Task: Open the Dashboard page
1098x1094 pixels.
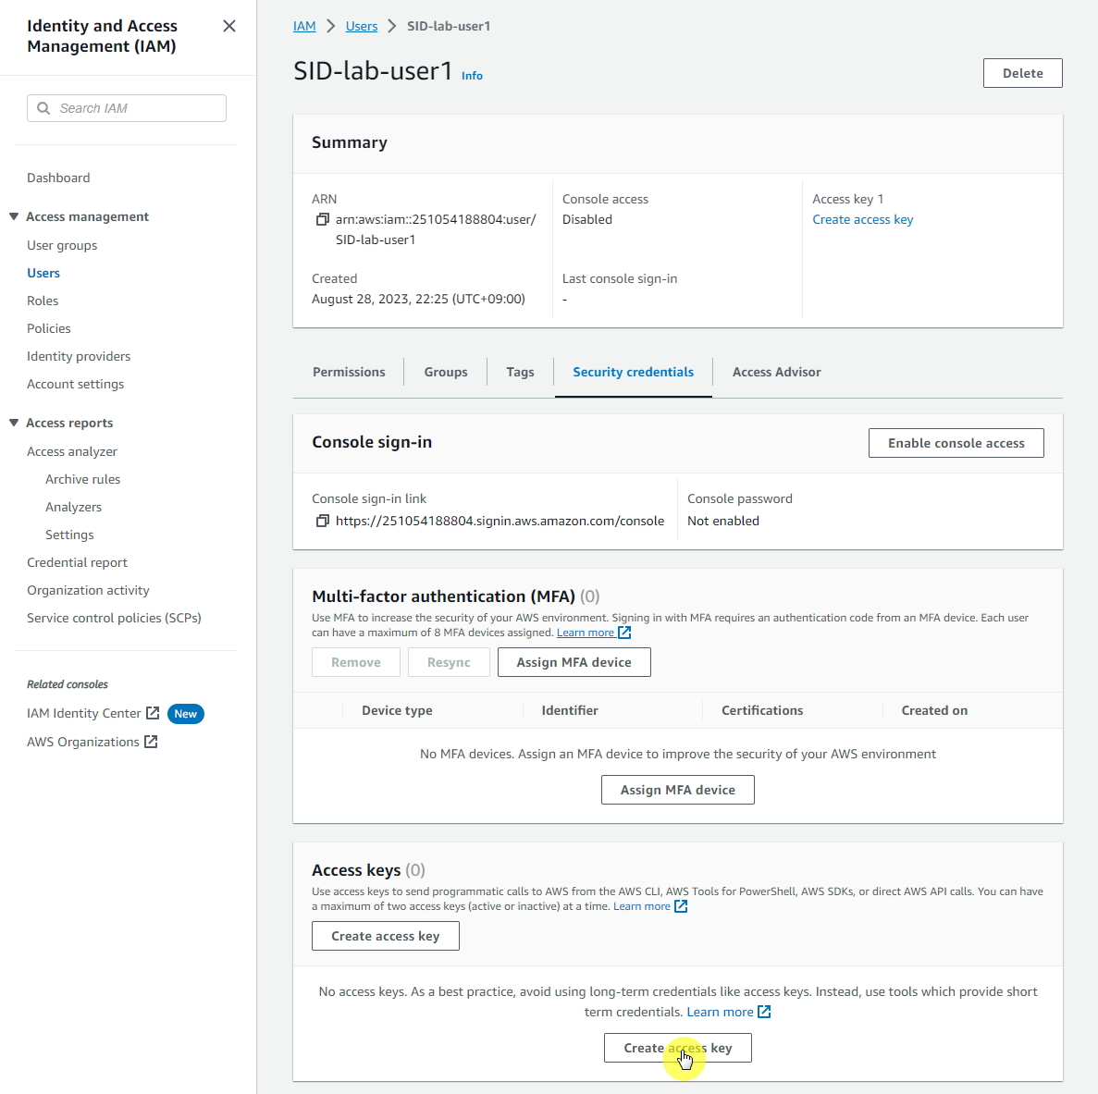Action: (x=58, y=178)
